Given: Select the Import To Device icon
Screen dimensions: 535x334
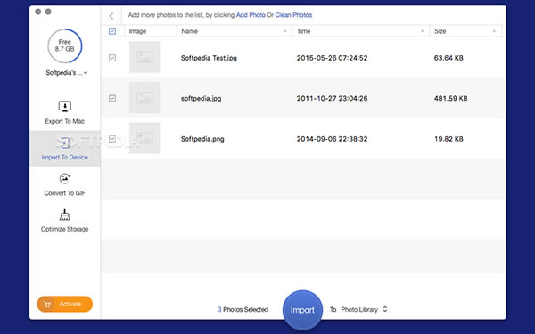Looking at the screenshot, I should (64, 143).
